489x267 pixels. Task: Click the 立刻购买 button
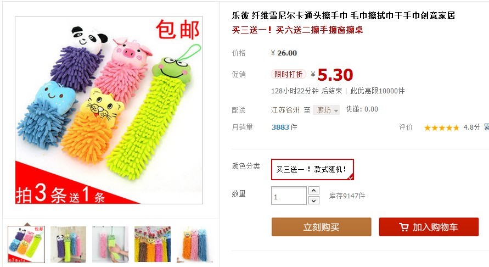click(321, 227)
